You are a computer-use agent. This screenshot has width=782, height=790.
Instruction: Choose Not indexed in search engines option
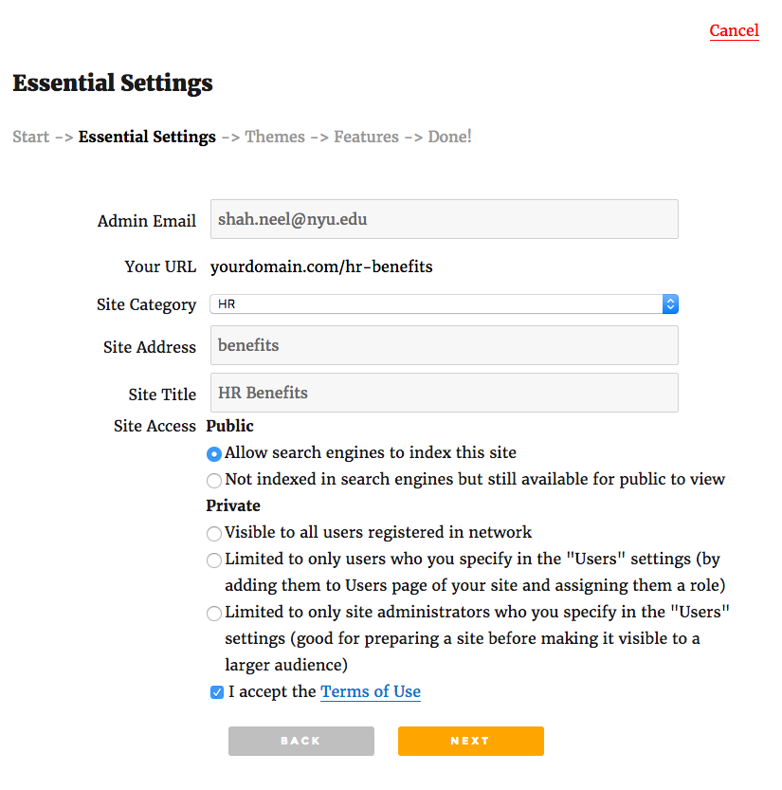[x=214, y=480]
